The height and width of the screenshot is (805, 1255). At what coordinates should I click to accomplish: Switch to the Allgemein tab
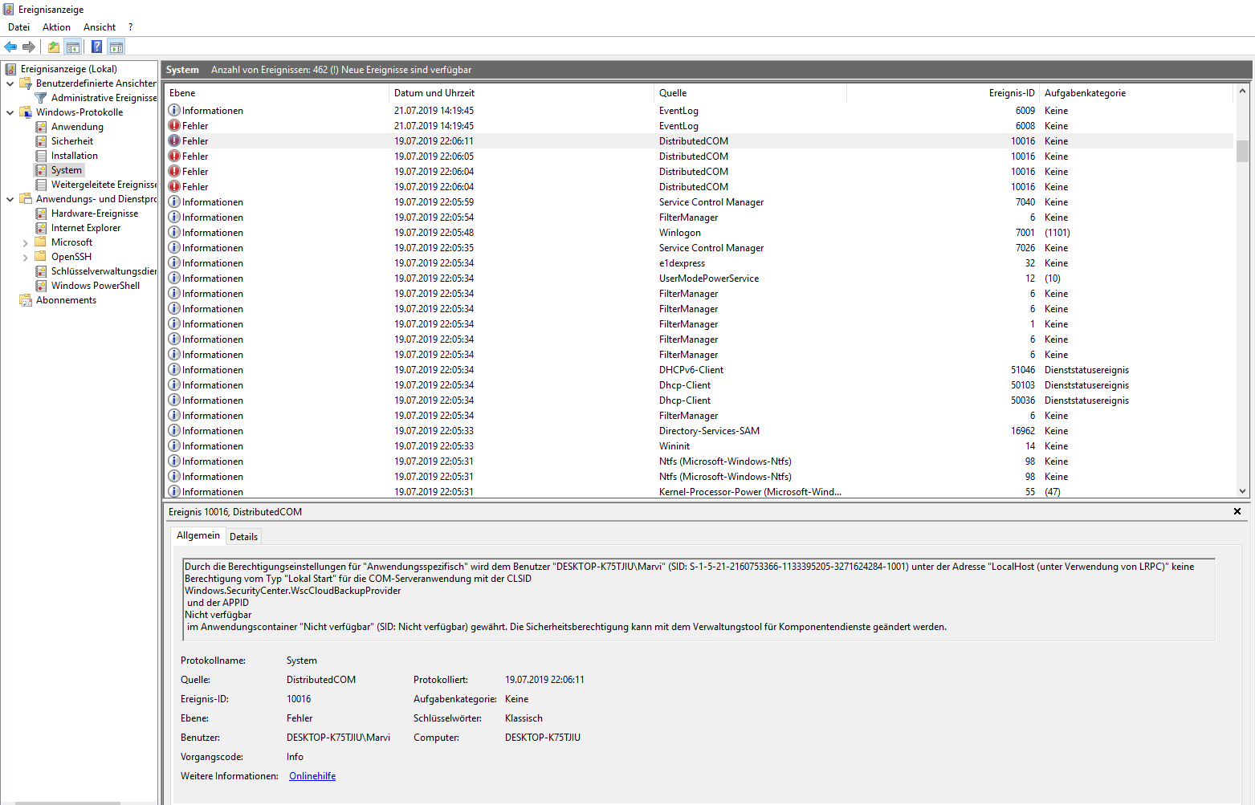tap(198, 535)
